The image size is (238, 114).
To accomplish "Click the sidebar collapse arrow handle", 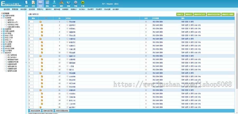I will 26,62.
